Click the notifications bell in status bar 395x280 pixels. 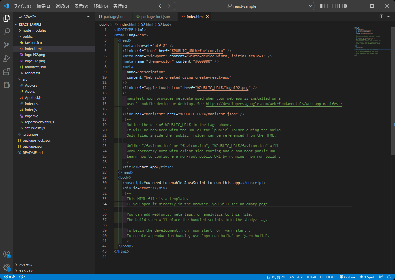point(389,277)
